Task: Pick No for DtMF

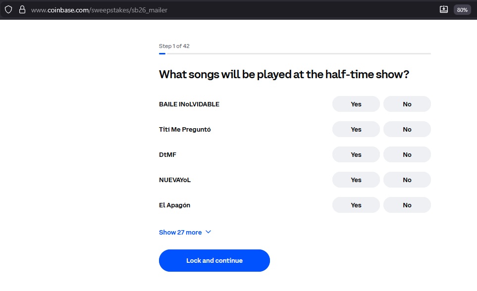Action: [407, 155]
